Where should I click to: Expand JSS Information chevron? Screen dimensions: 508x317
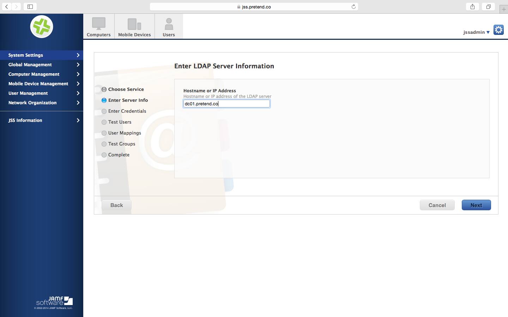pyautogui.click(x=78, y=120)
